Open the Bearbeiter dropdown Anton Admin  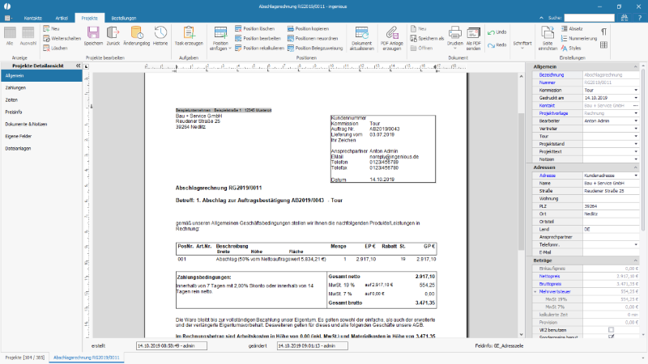coord(636,121)
